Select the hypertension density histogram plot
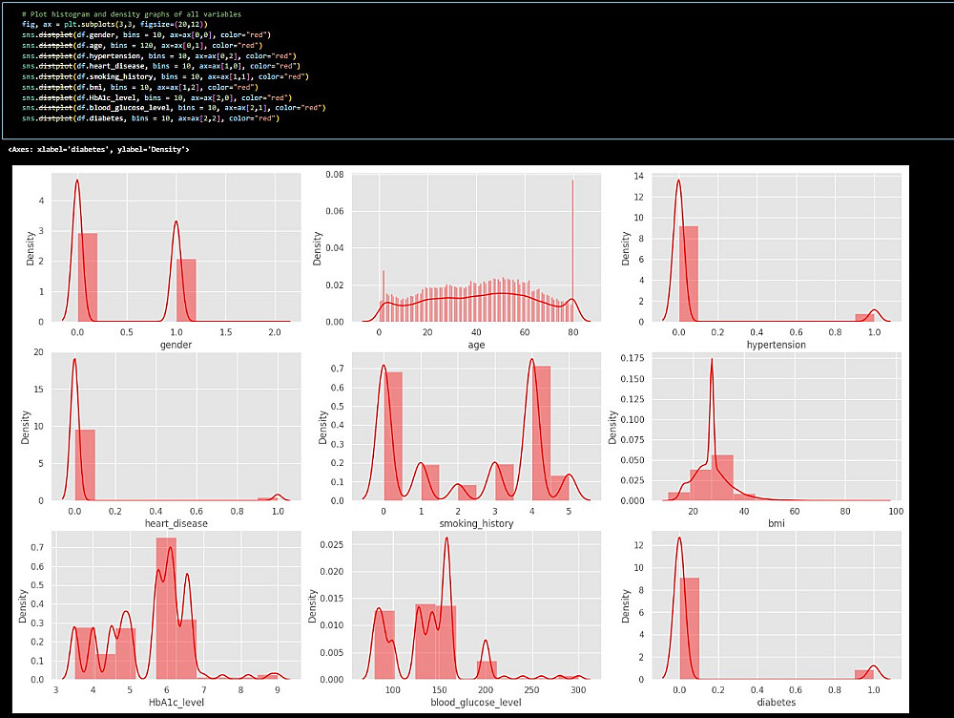This screenshot has width=954, height=718. click(777, 247)
